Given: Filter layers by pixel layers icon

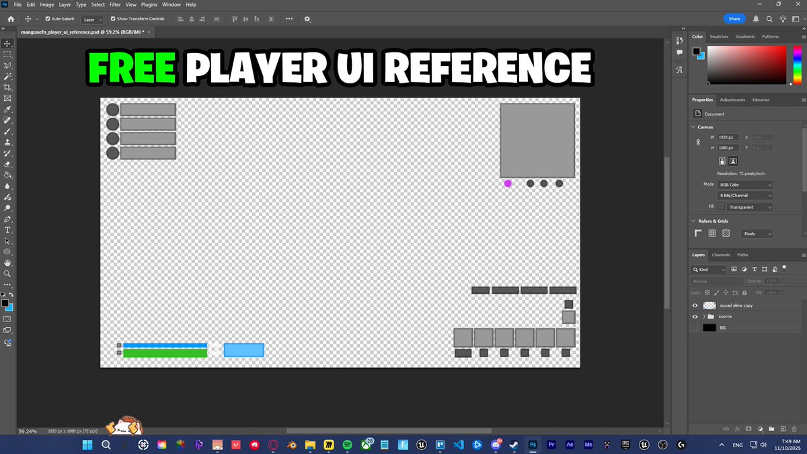Looking at the screenshot, I should click(x=734, y=269).
